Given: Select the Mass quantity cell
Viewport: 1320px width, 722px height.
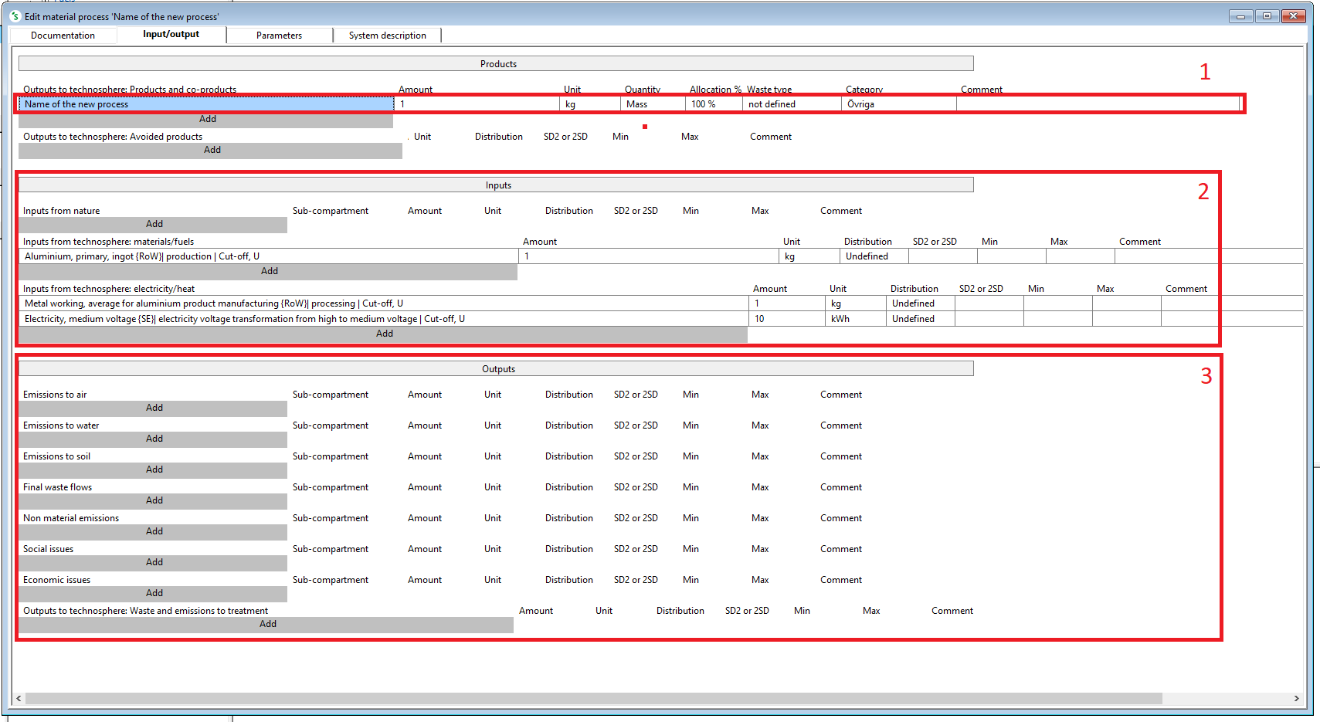Looking at the screenshot, I should click(653, 104).
